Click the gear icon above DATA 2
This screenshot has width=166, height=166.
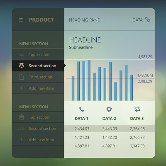pos(109,109)
